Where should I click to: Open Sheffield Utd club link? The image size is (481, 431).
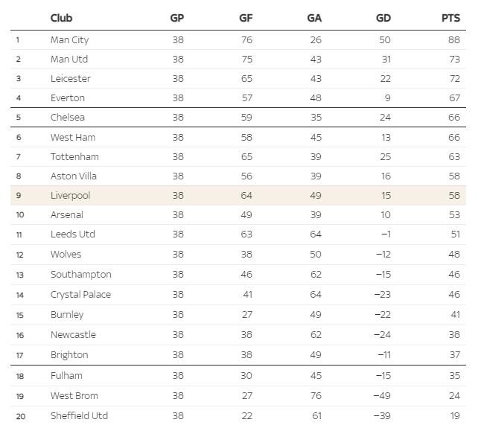tap(79, 415)
